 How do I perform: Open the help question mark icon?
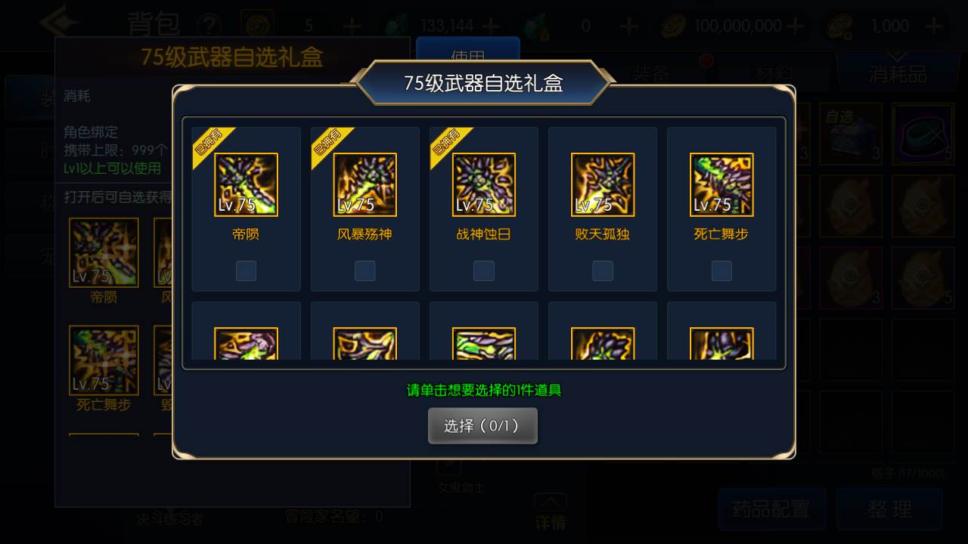click(x=209, y=25)
